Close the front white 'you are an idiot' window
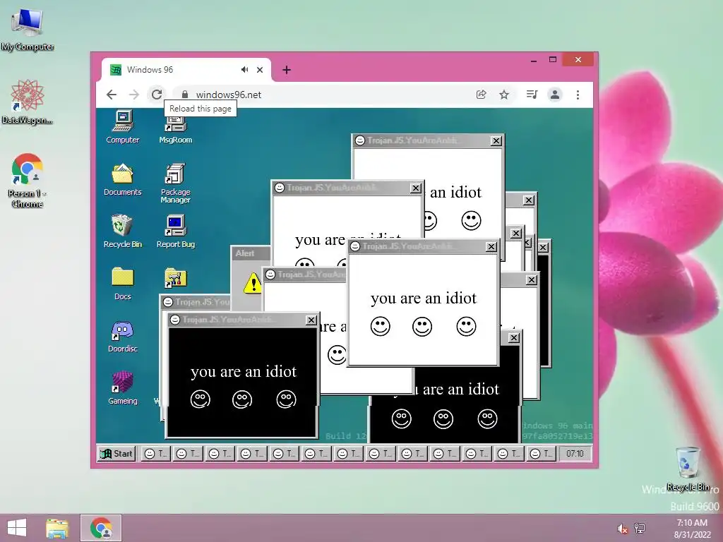This screenshot has height=542, width=723. coord(491,247)
